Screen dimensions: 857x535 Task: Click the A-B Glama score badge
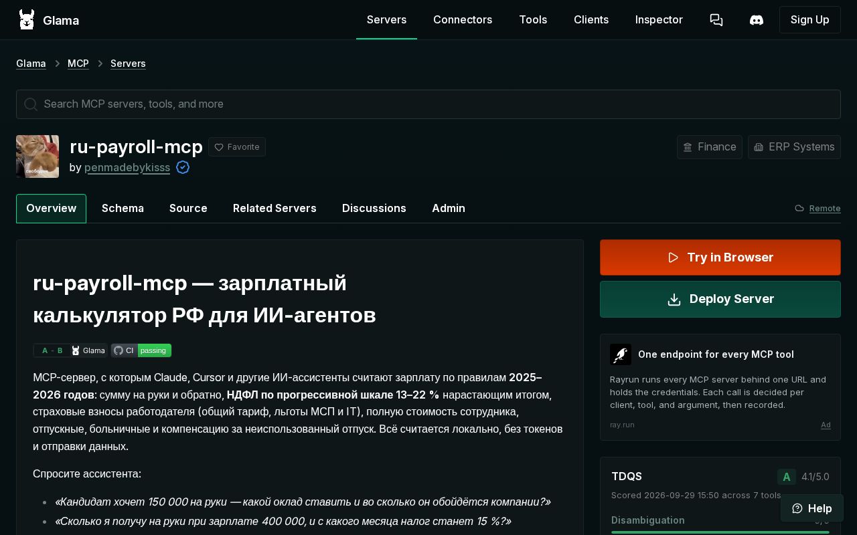[70, 350]
